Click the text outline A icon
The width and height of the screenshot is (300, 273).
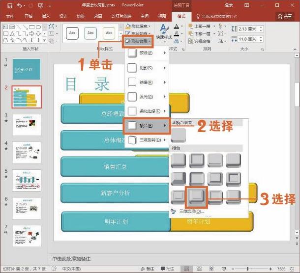177,33
